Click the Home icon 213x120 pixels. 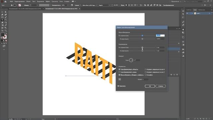point(5,1)
